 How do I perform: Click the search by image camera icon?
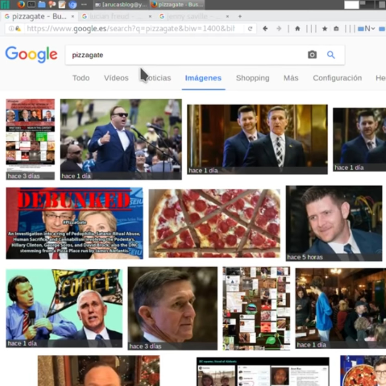click(312, 55)
